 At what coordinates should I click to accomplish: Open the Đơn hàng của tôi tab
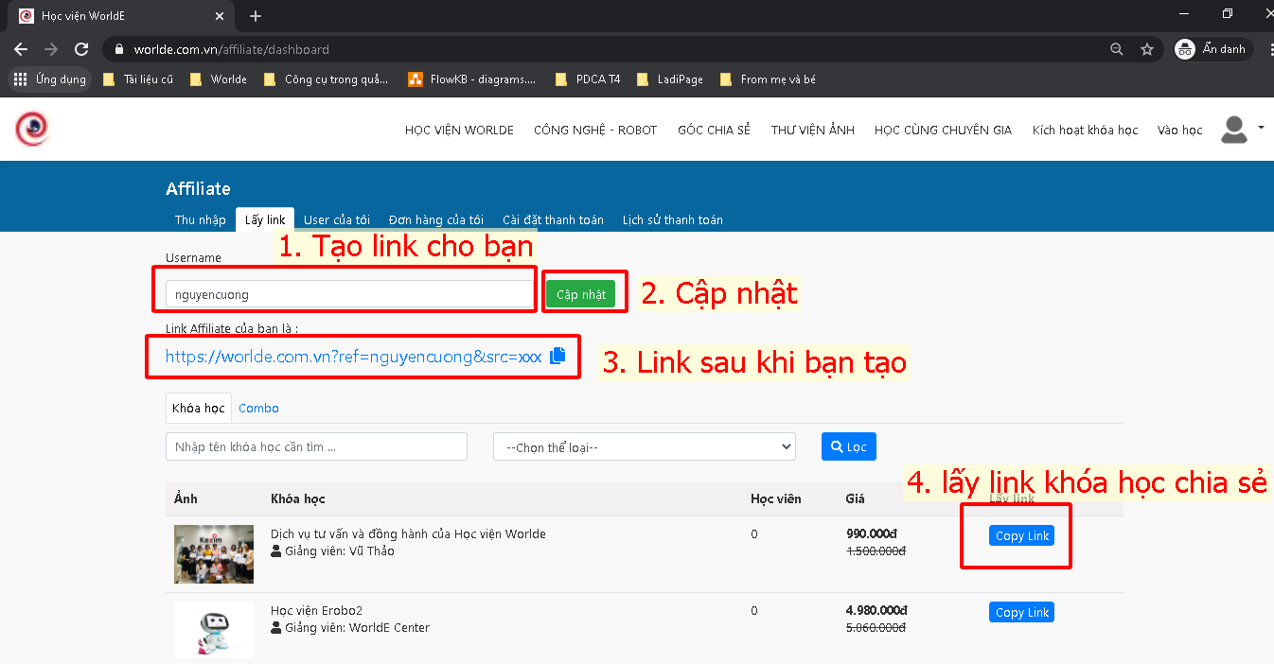[x=435, y=219]
